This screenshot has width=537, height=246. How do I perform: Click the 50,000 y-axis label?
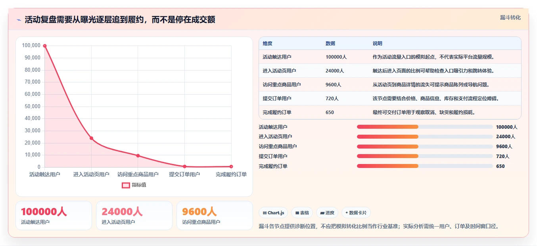33,107
